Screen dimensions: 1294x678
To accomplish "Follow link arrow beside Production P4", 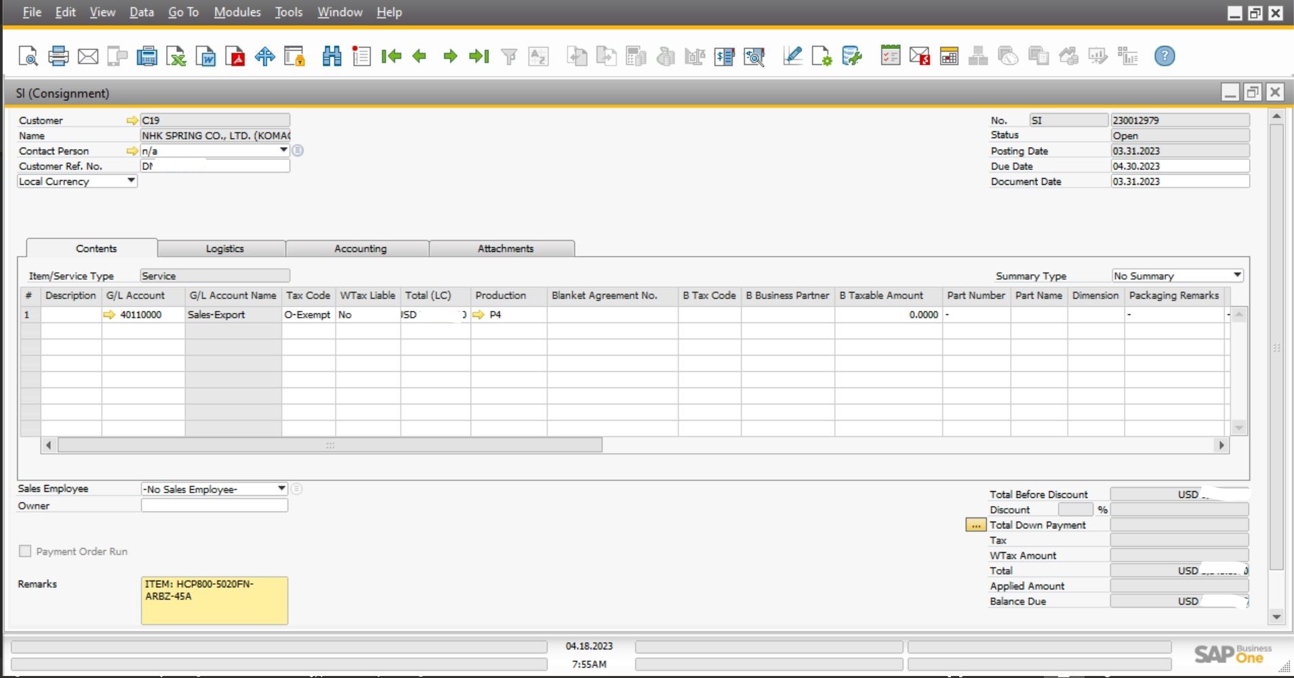I will [x=479, y=315].
